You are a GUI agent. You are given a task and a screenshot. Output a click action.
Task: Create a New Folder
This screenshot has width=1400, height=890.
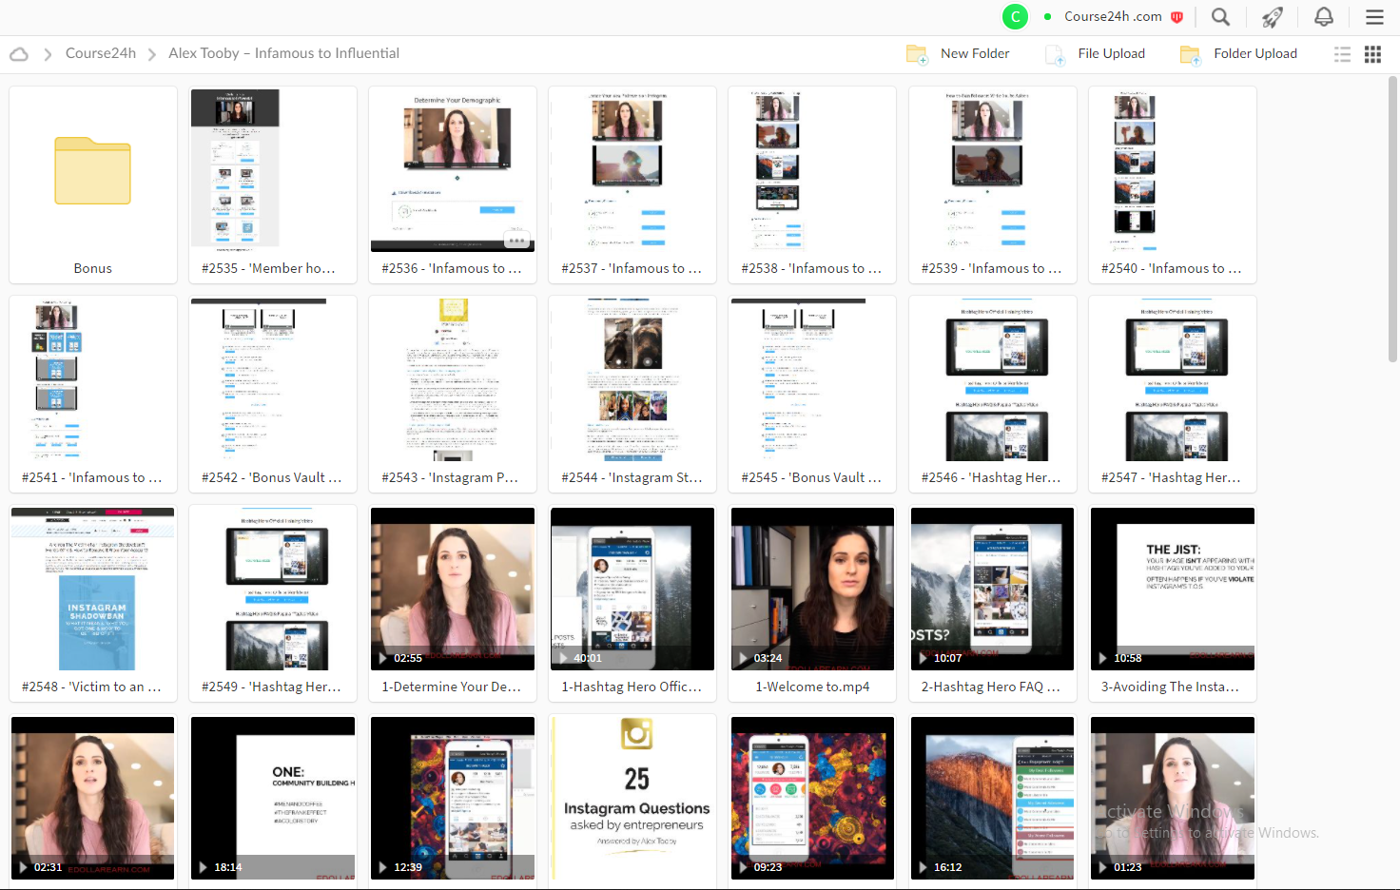pos(959,54)
